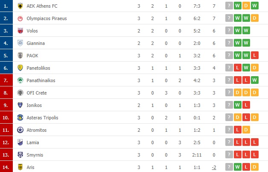This screenshot has width=268, height=172.
Task: Click the red loss box for PAOK
Action: pyautogui.click(x=254, y=56)
